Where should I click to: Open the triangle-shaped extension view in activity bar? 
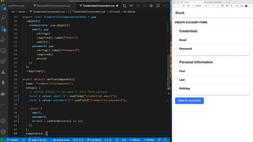(3, 72)
